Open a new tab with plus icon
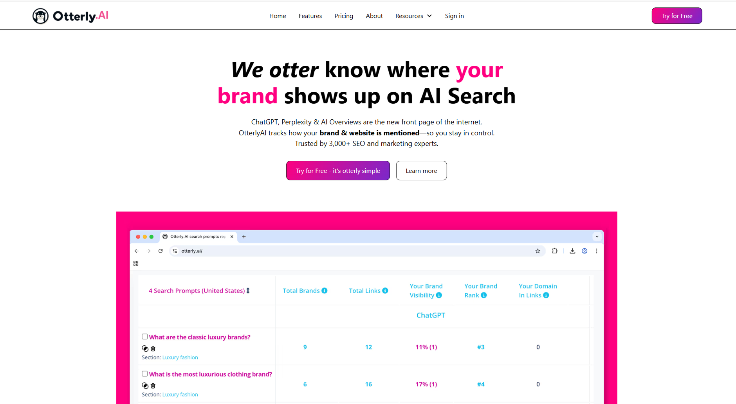This screenshot has height=404, width=736. (x=244, y=237)
